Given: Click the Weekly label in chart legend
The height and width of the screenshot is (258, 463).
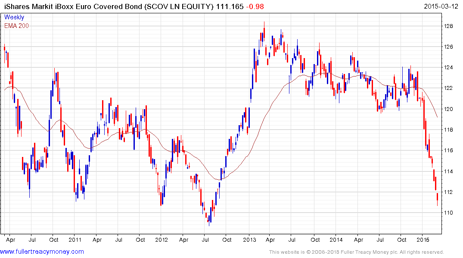Looking at the screenshot, I should [14, 17].
